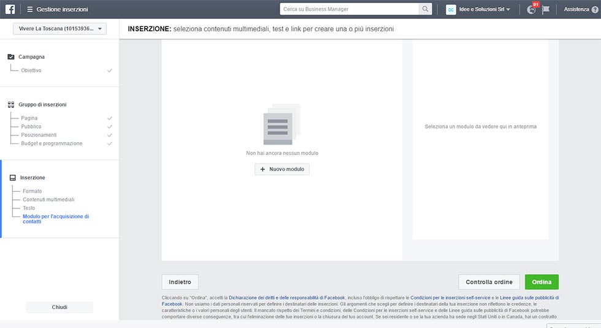Select Testo under Inserzione
601x328 pixels.
coord(29,208)
